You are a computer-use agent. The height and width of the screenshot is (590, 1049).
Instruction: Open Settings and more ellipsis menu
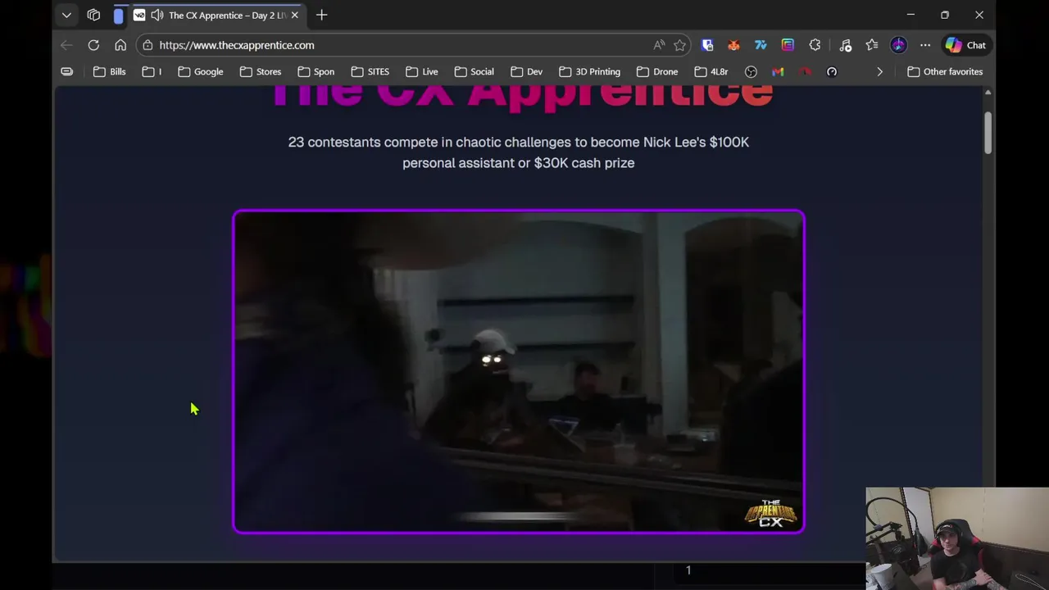pos(925,45)
